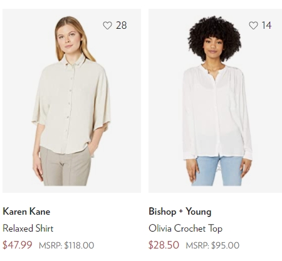Open the Karen Kane brand link

(x=26, y=212)
